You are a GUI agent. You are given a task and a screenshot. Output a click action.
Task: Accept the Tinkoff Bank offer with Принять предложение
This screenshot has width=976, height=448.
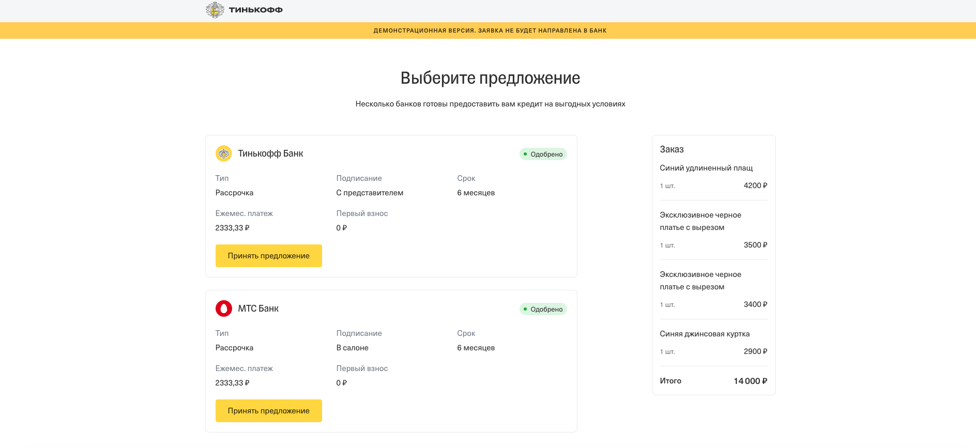pyautogui.click(x=269, y=256)
